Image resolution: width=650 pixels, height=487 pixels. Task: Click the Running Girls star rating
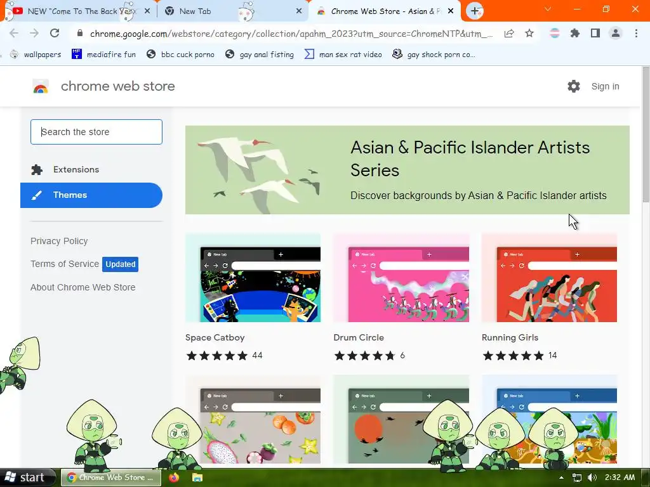click(x=513, y=356)
